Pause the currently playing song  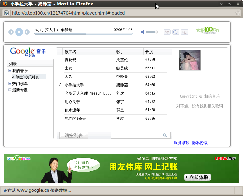click(19, 32)
